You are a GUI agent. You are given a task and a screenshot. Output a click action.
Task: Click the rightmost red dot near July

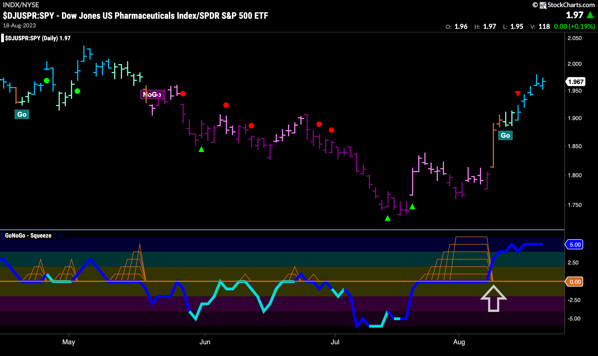pos(332,130)
